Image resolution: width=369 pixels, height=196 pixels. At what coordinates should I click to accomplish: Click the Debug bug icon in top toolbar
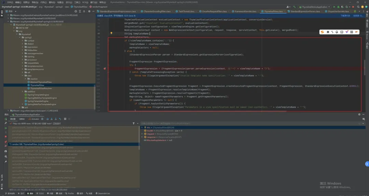click(338, 7)
